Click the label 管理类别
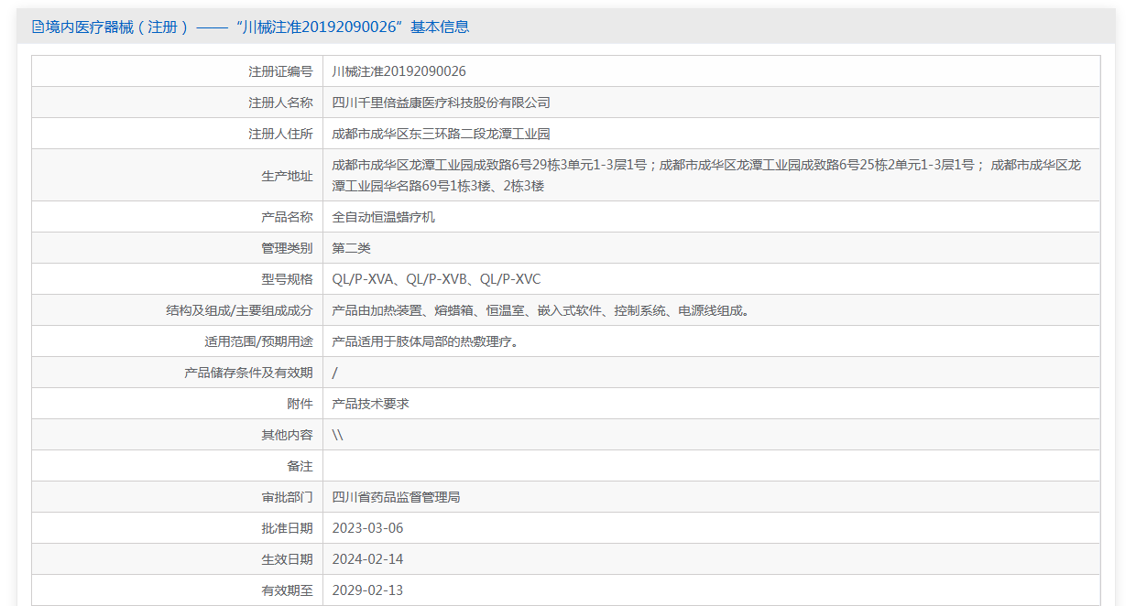1136x606 pixels. 287,248
